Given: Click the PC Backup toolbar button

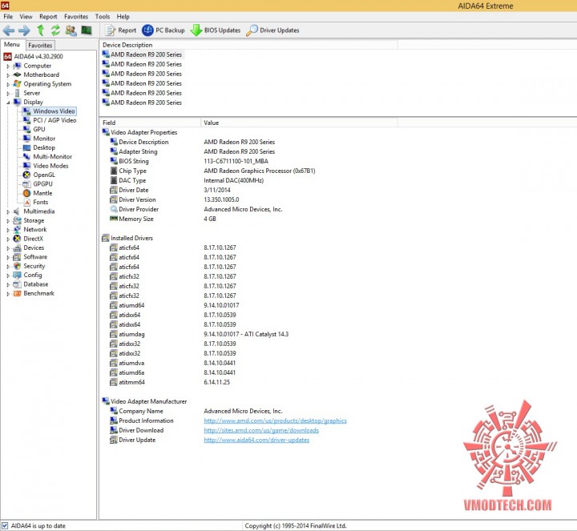Looking at the screenshot, I should (163, 30).
